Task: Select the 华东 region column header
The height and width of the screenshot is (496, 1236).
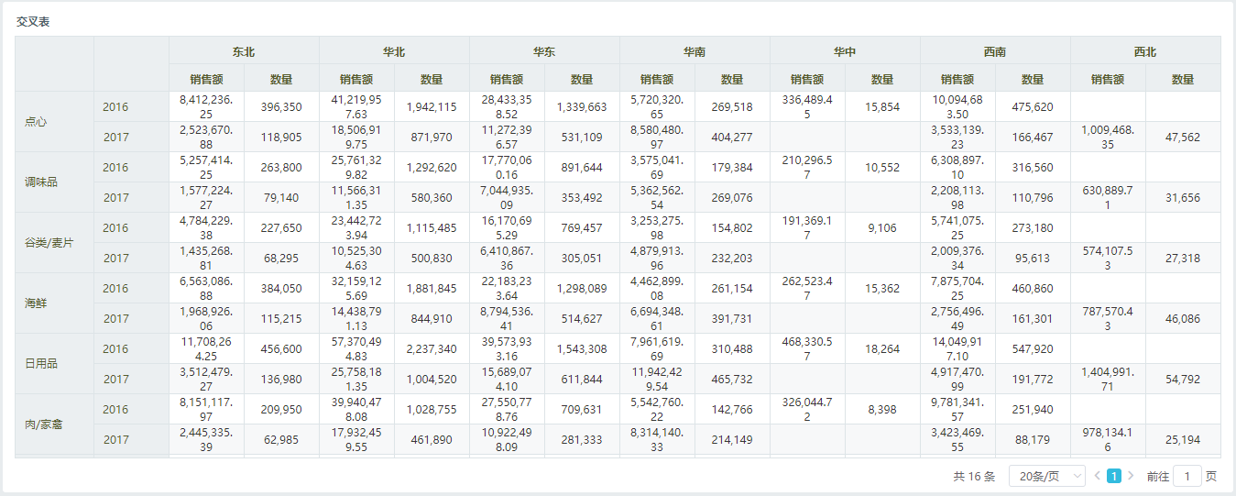Action: [544, 51]
